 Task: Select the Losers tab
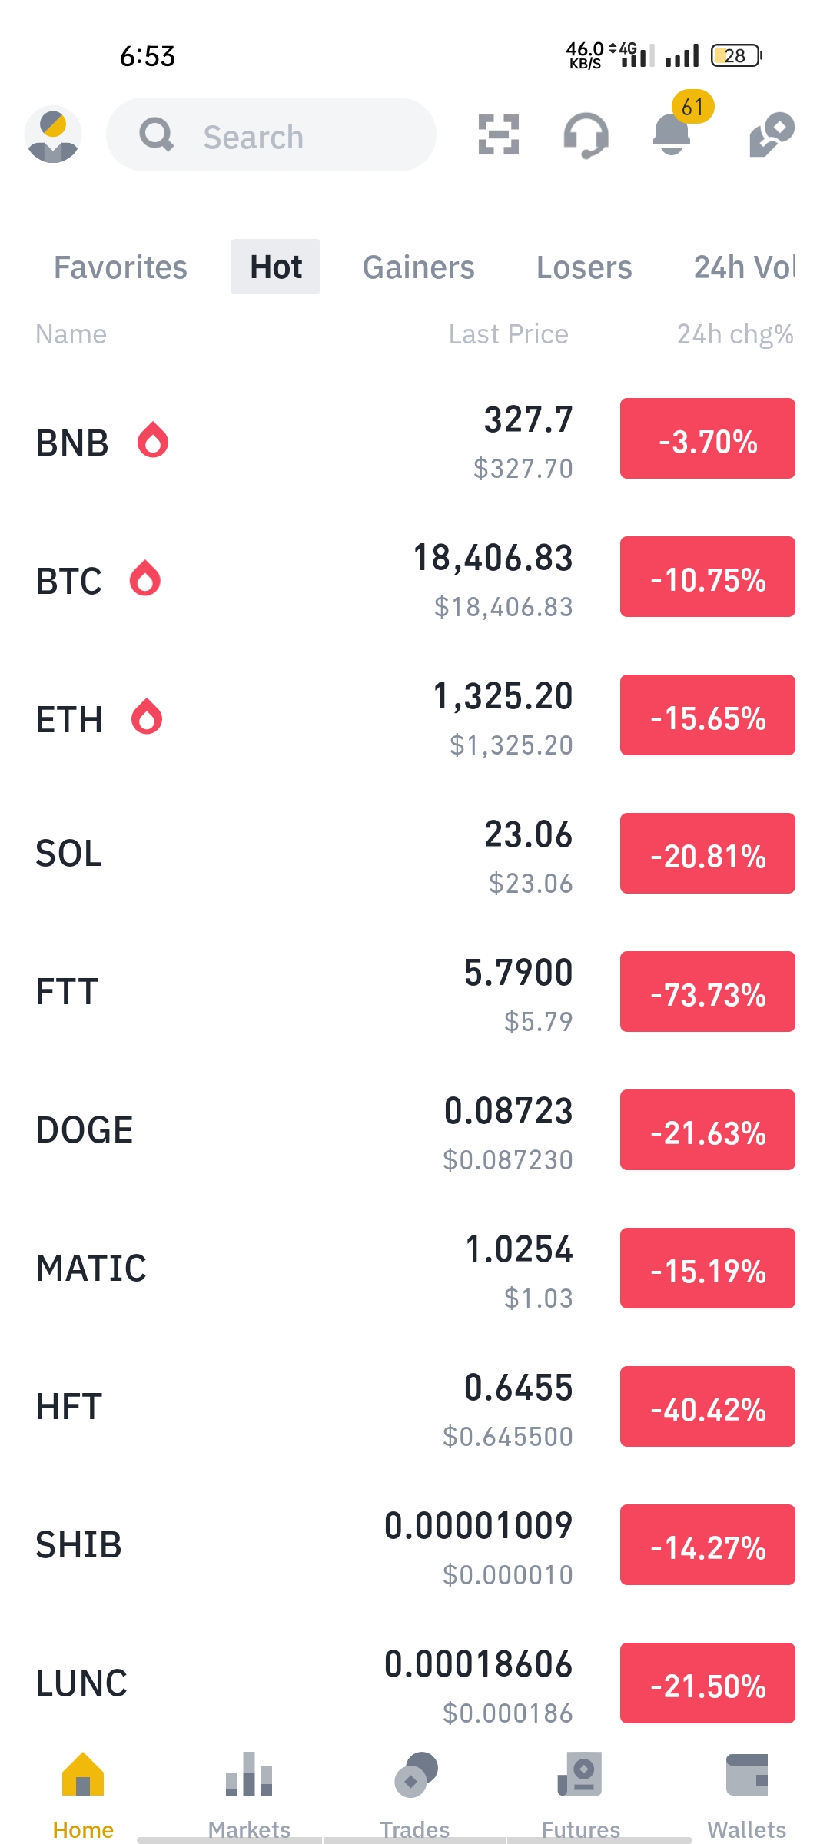pos(584,267)
